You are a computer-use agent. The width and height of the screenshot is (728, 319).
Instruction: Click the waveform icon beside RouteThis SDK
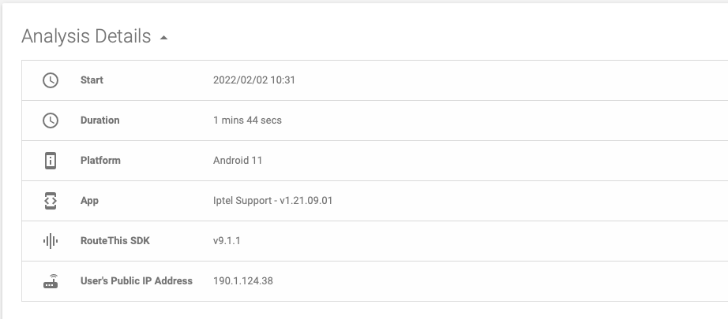pyautogui.click(x=51, y=241)
